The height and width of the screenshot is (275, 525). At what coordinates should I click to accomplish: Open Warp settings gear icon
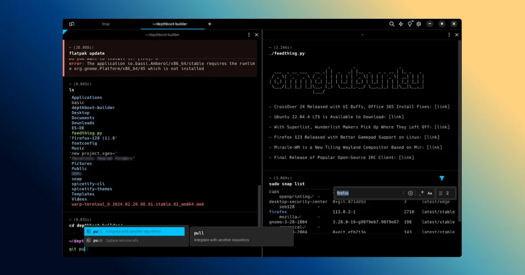[419, 24]
